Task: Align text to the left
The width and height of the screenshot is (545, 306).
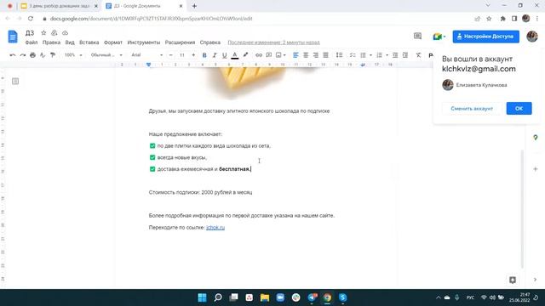Action: pyautogui.click(x=295, y=55)
